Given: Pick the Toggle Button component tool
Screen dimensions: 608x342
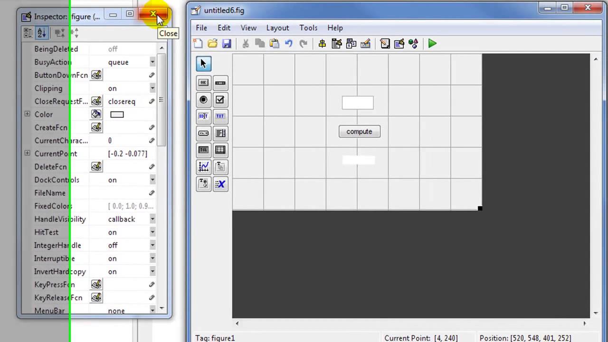Looking at the screenshot, I should 203,150.
